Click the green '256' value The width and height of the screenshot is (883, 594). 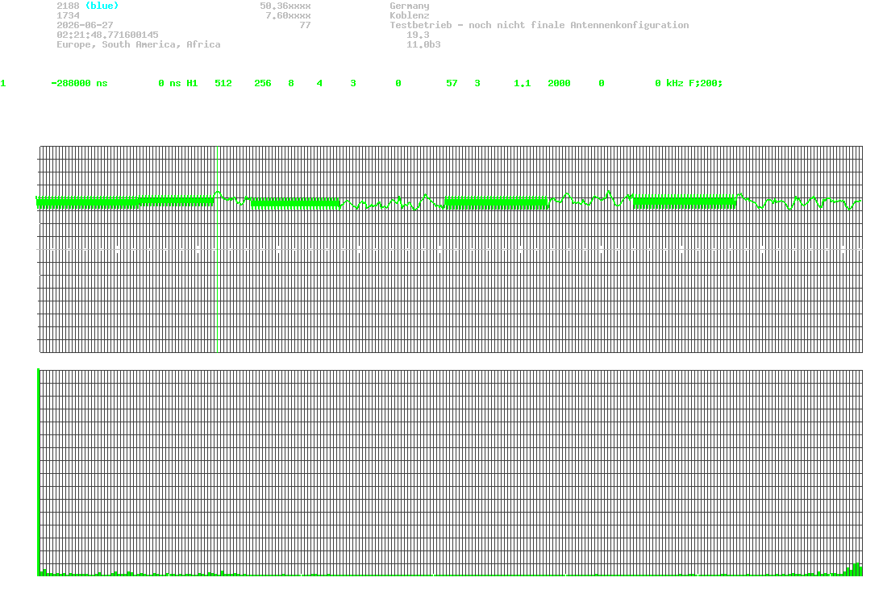(262, 83)
